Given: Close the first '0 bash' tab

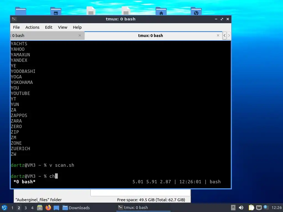Looking at the screenshot, I should point(80,35).
